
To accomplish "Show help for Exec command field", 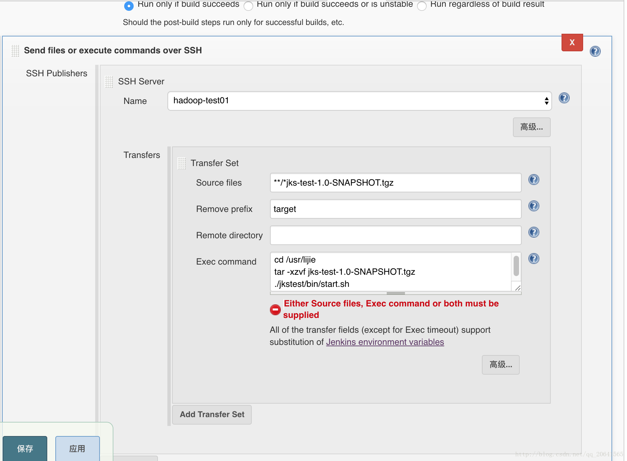I will click(534, 259).
